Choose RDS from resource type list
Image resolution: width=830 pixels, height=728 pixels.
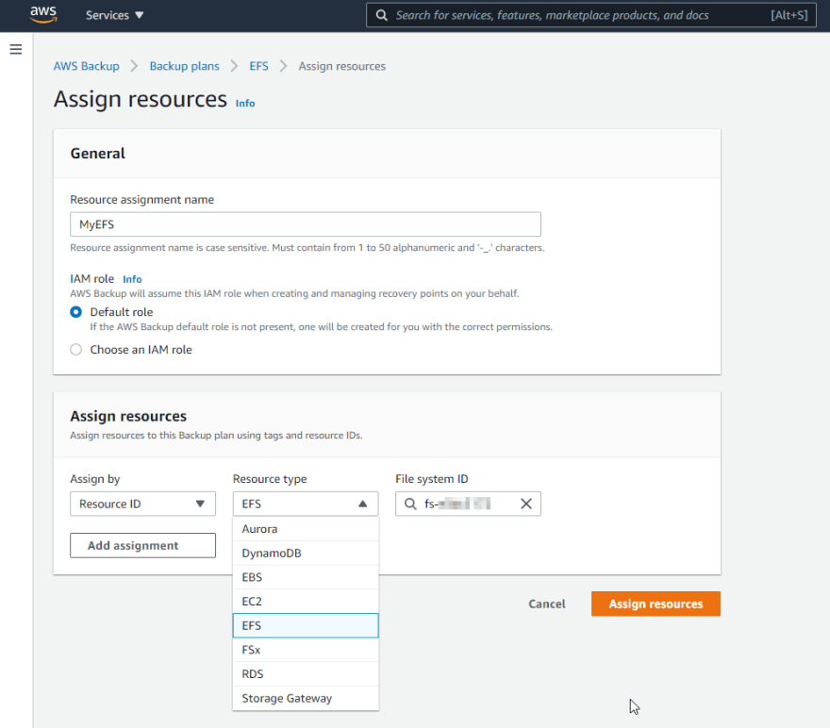[306, 674]
